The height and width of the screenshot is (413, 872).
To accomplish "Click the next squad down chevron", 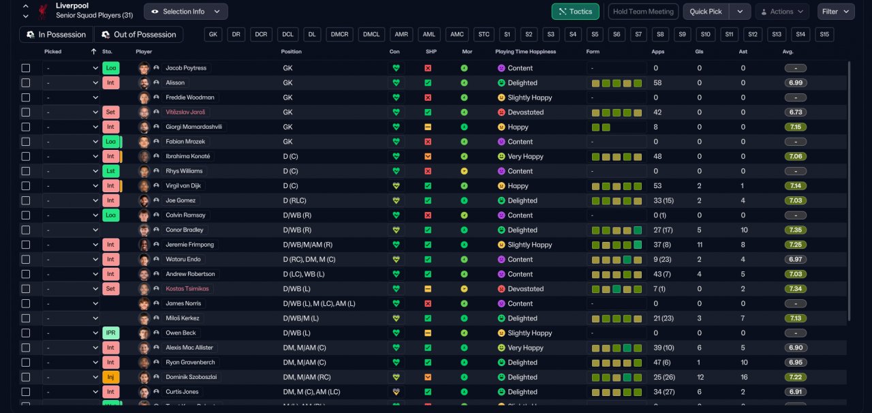I will click(26, 16).
